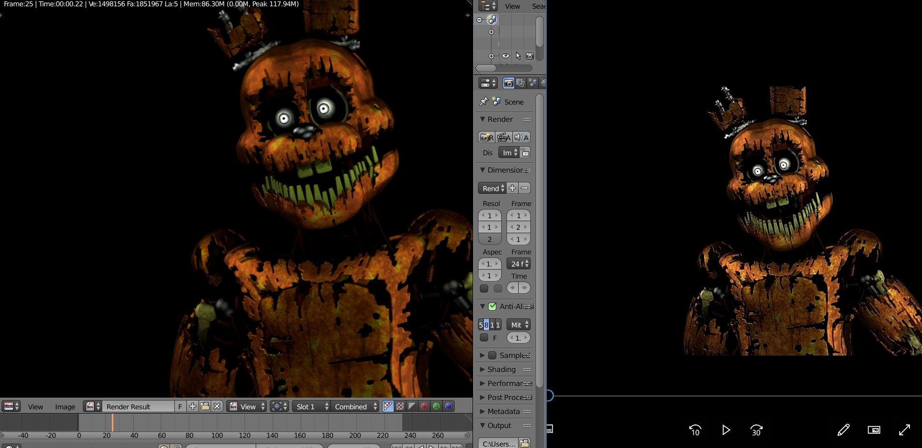Remove the render preset with minus
922x448 pixels.
[524, 188]
